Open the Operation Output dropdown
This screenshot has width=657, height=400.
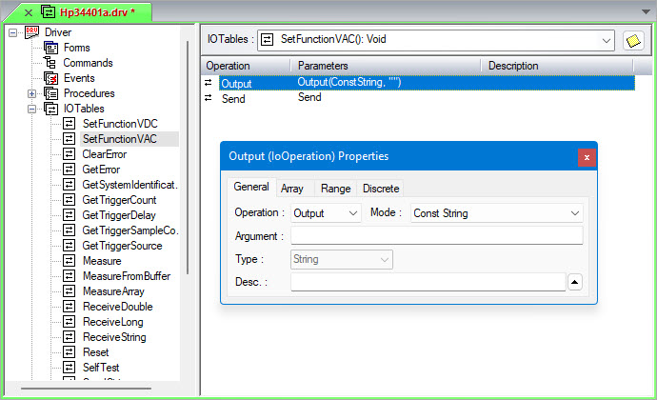[353, 213]
